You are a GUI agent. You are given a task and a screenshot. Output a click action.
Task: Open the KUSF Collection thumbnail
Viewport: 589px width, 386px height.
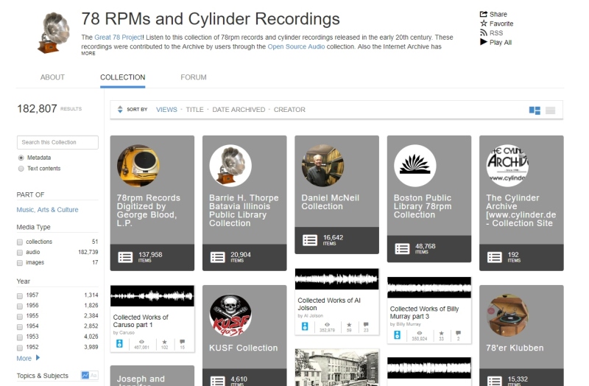click(x=230, y=315)
